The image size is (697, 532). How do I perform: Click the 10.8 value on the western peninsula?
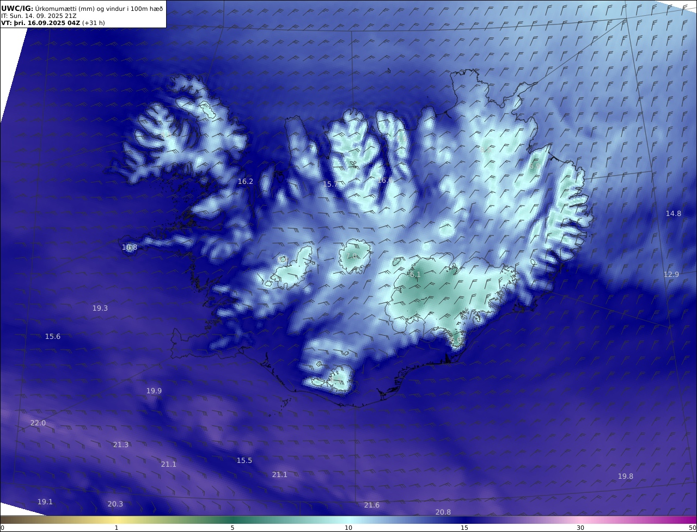coord(130,248)
